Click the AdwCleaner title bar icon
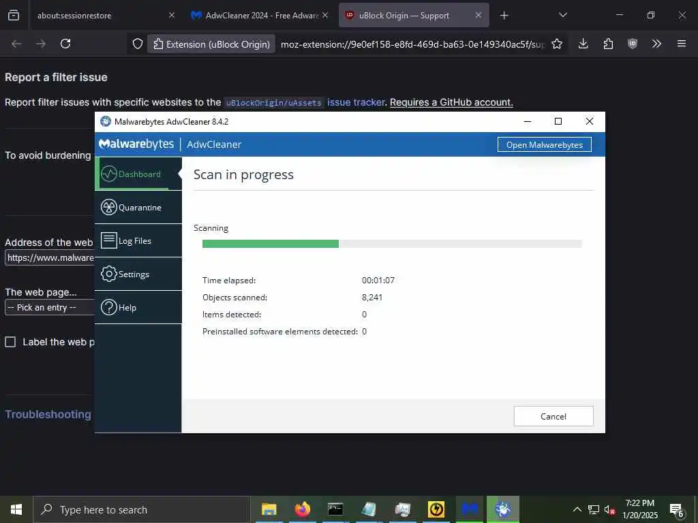Screen dimensions: 698x523 pos(106,121)
